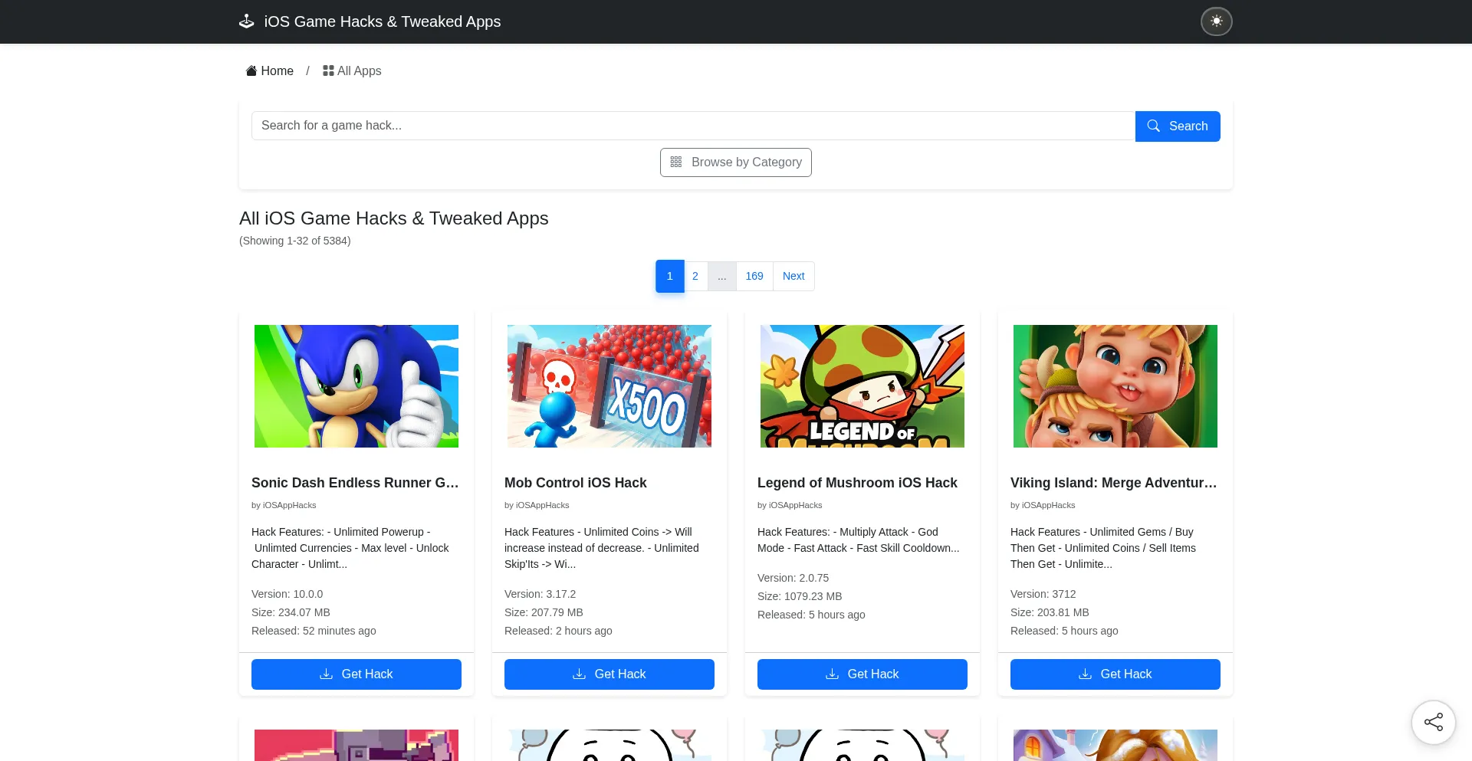Select page 1 in pagination
1472x761 pixels.
click(x=670, y=276)
